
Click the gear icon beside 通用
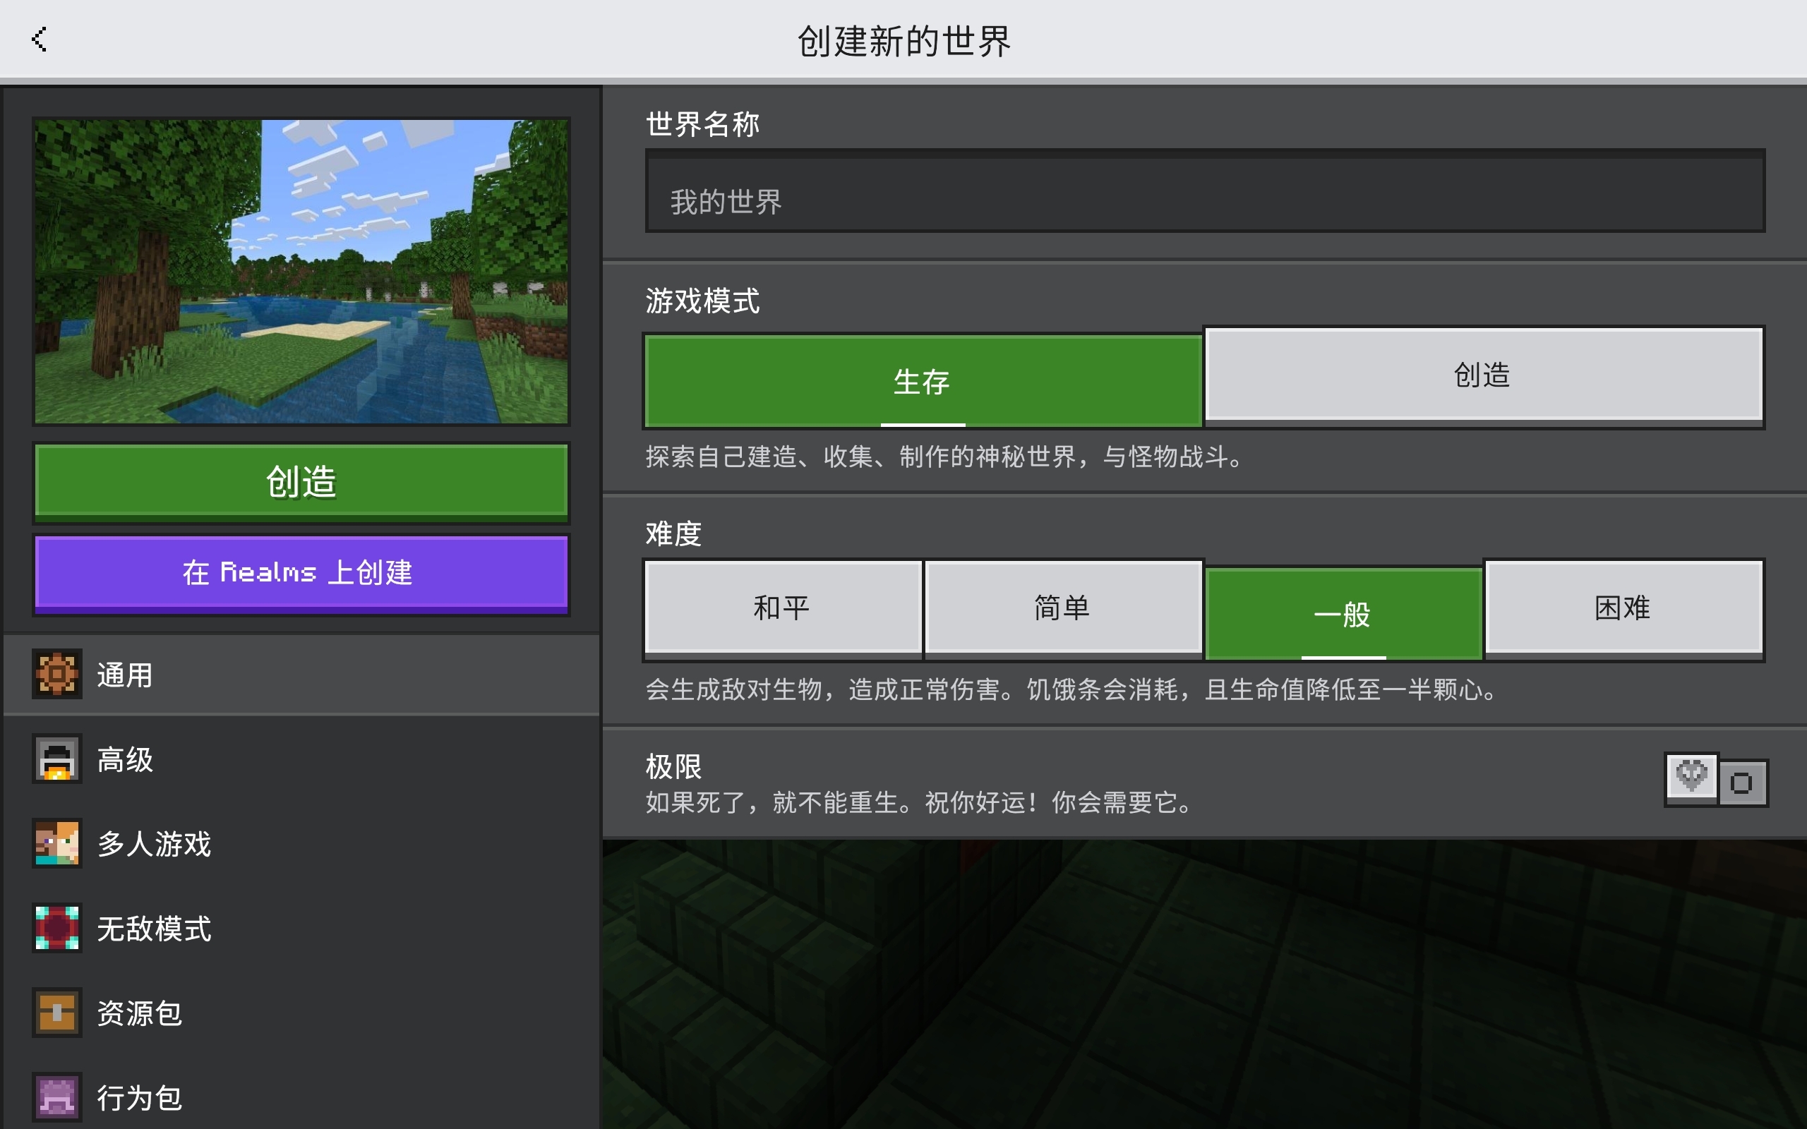point(56,675)
